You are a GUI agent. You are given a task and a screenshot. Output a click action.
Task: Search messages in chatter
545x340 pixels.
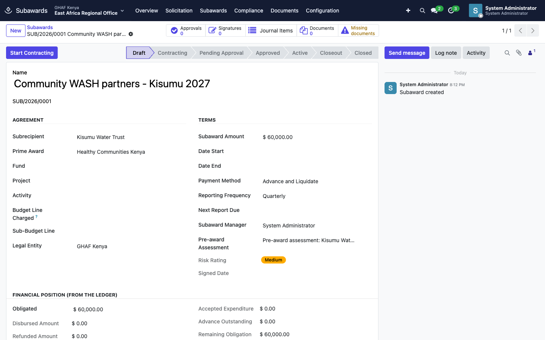[507, 53]
